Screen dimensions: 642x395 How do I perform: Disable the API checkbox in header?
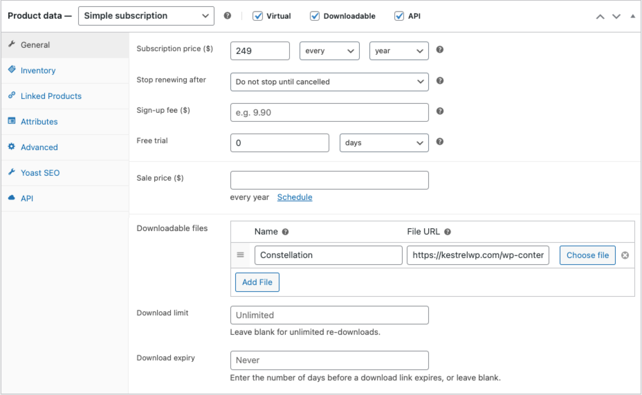point(399,16)
